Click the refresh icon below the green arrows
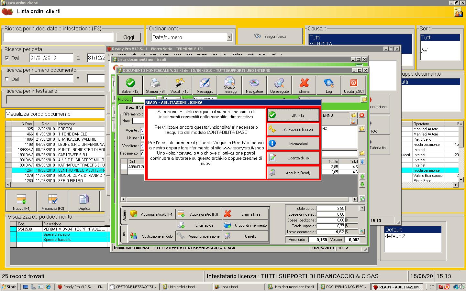The width and height of the screenshot is (466, 291). (362, 199)
